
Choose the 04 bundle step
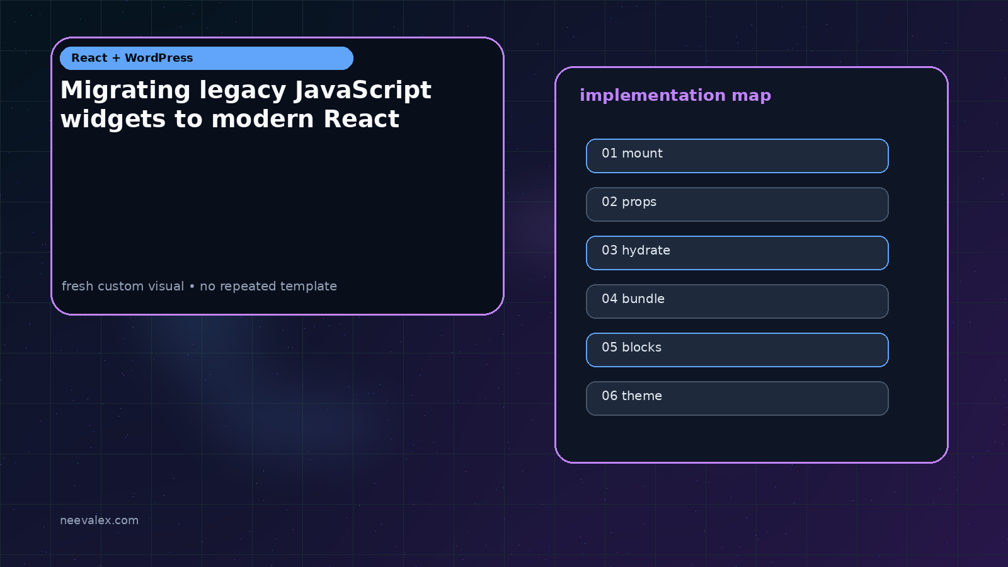point(737,301)
